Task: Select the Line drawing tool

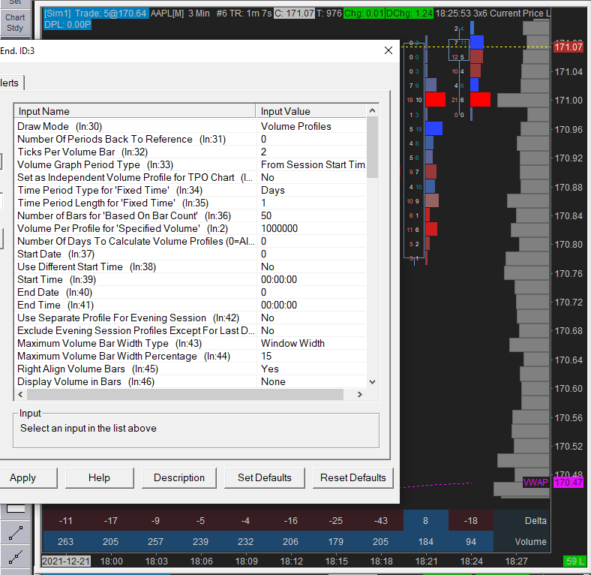Action: [x=15, y=534]
